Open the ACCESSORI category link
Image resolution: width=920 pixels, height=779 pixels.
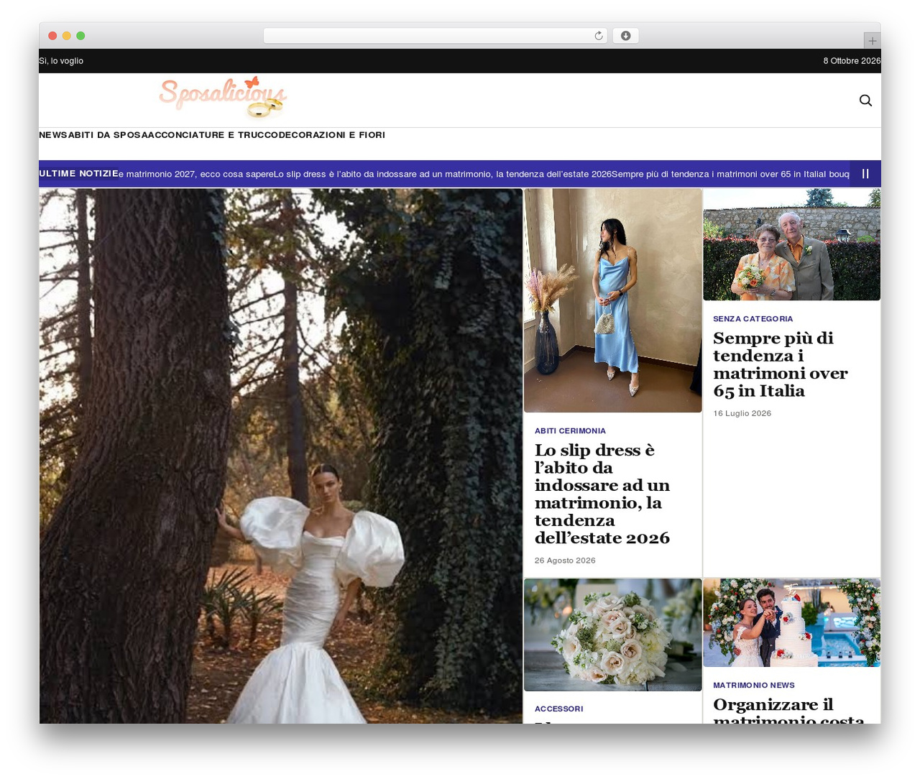click(x=558, y=709)
